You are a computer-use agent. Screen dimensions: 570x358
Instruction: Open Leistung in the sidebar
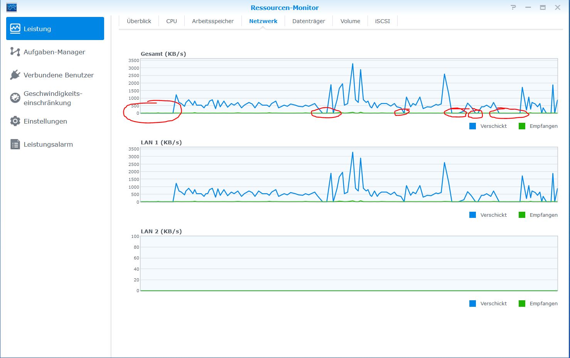point(55,28)
